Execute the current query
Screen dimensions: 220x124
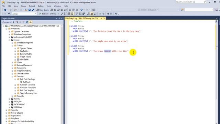point(44,14)
